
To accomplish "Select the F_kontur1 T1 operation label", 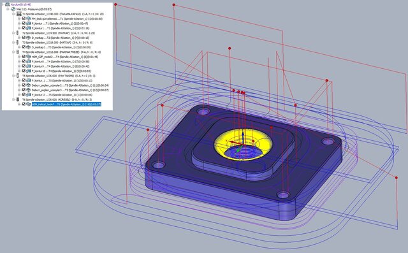I will [61, 28].
